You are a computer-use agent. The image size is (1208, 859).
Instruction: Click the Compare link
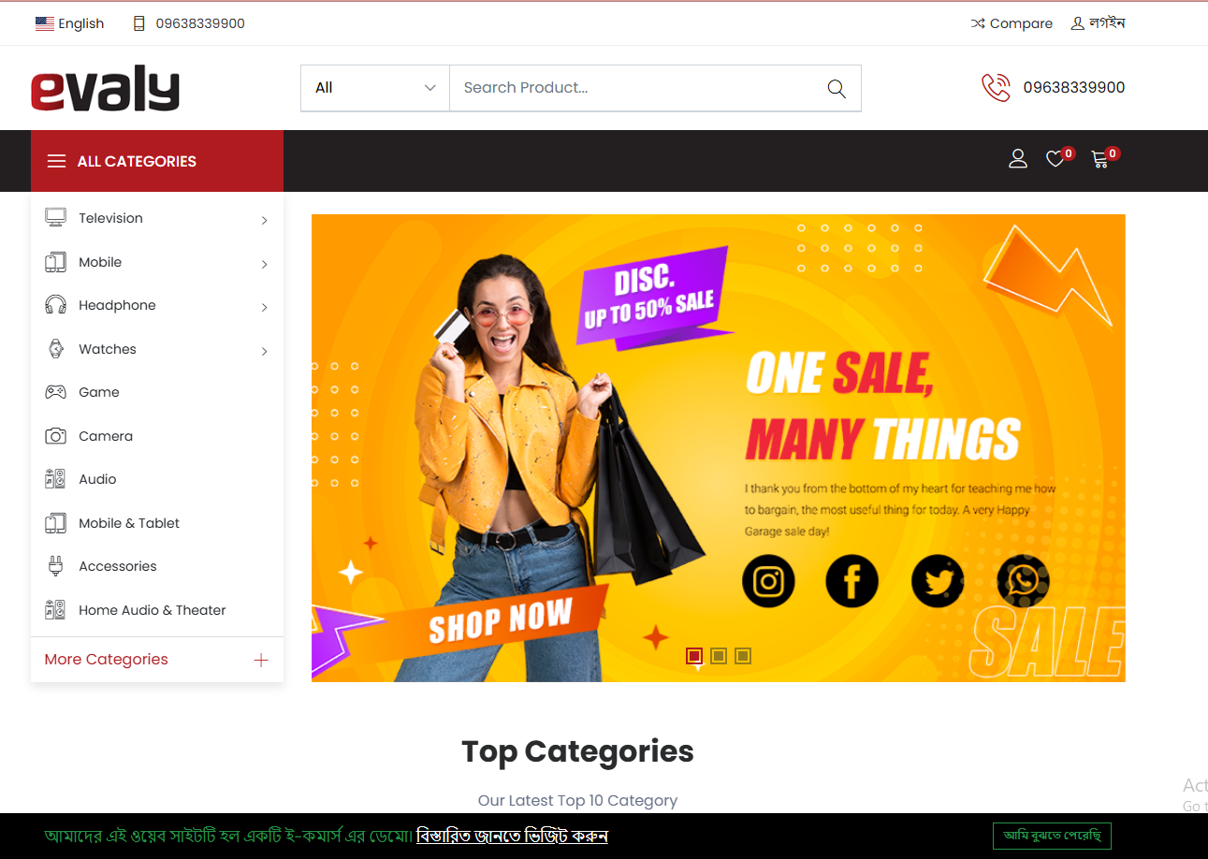[1012, 23]
